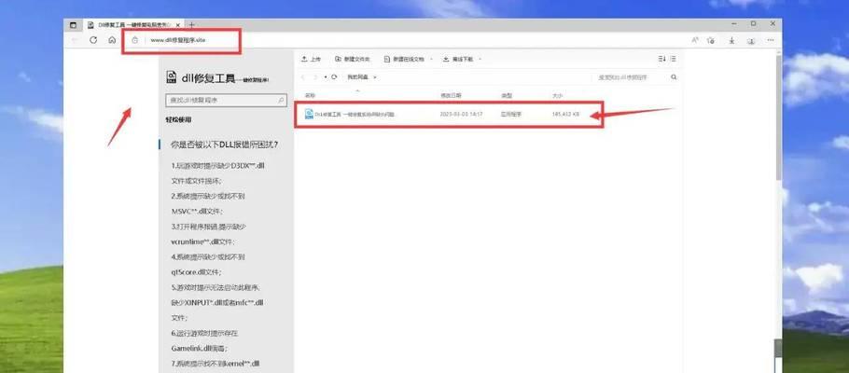Click the 上传 upload button
Viewport: 849px width, 373px height.
click(x=312, y=59)
